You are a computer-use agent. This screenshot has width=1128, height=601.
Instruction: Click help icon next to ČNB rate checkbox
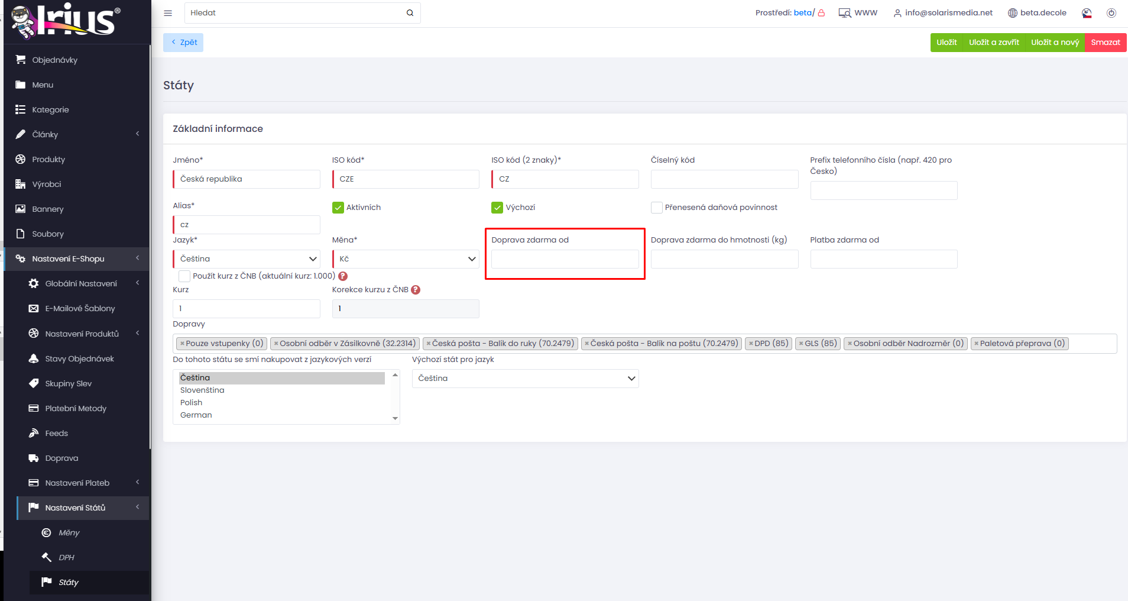[x=343, y=276]
